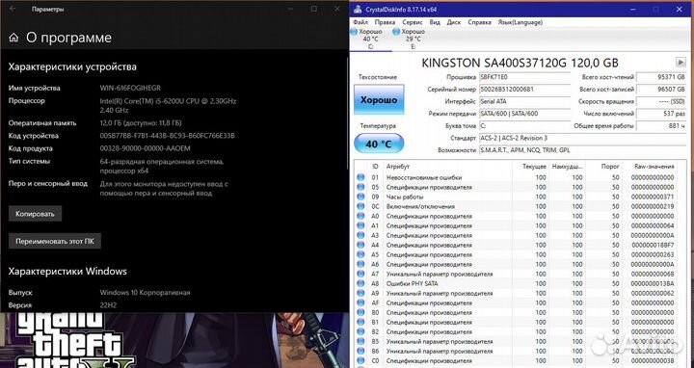Click the status icon for attribute 0C

(360, 206)
